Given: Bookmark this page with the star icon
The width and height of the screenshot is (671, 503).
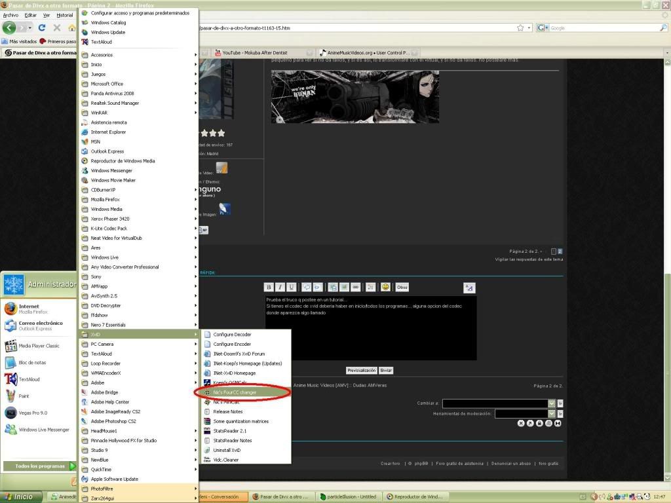Looking at the screenshot, I should [520, 28].
